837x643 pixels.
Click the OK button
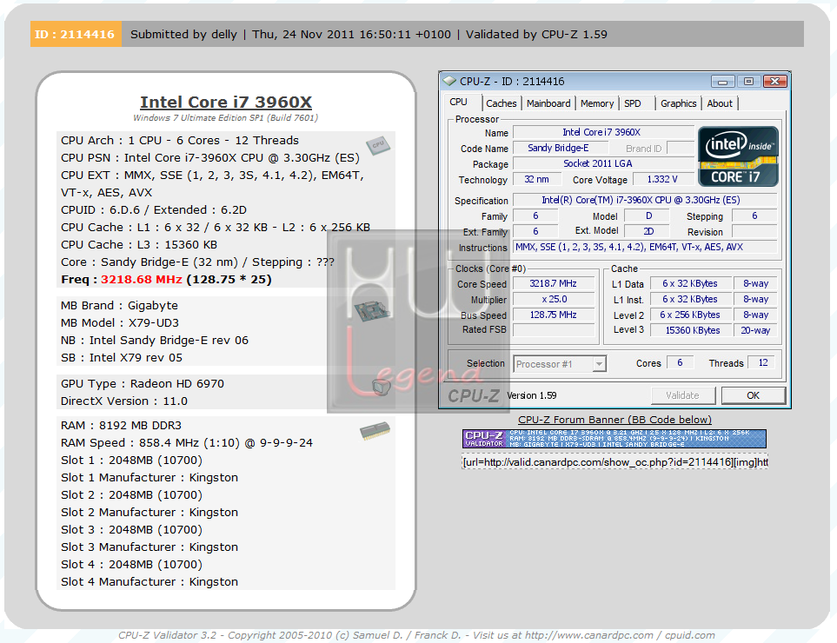pos(754,395)
